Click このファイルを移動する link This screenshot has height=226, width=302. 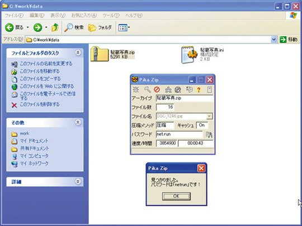(x=40, y=71)
